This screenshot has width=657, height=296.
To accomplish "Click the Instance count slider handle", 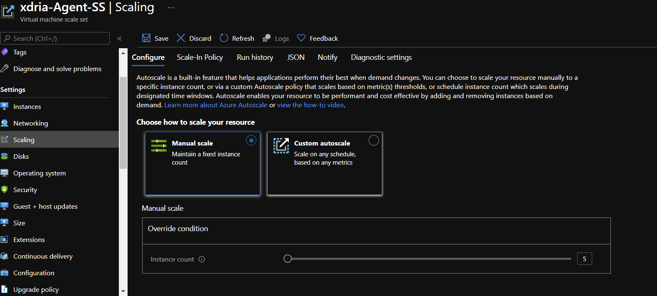I will tap(288, 259).
